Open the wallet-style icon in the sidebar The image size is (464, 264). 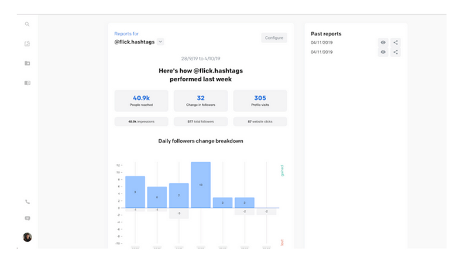[x=27, y=82]
